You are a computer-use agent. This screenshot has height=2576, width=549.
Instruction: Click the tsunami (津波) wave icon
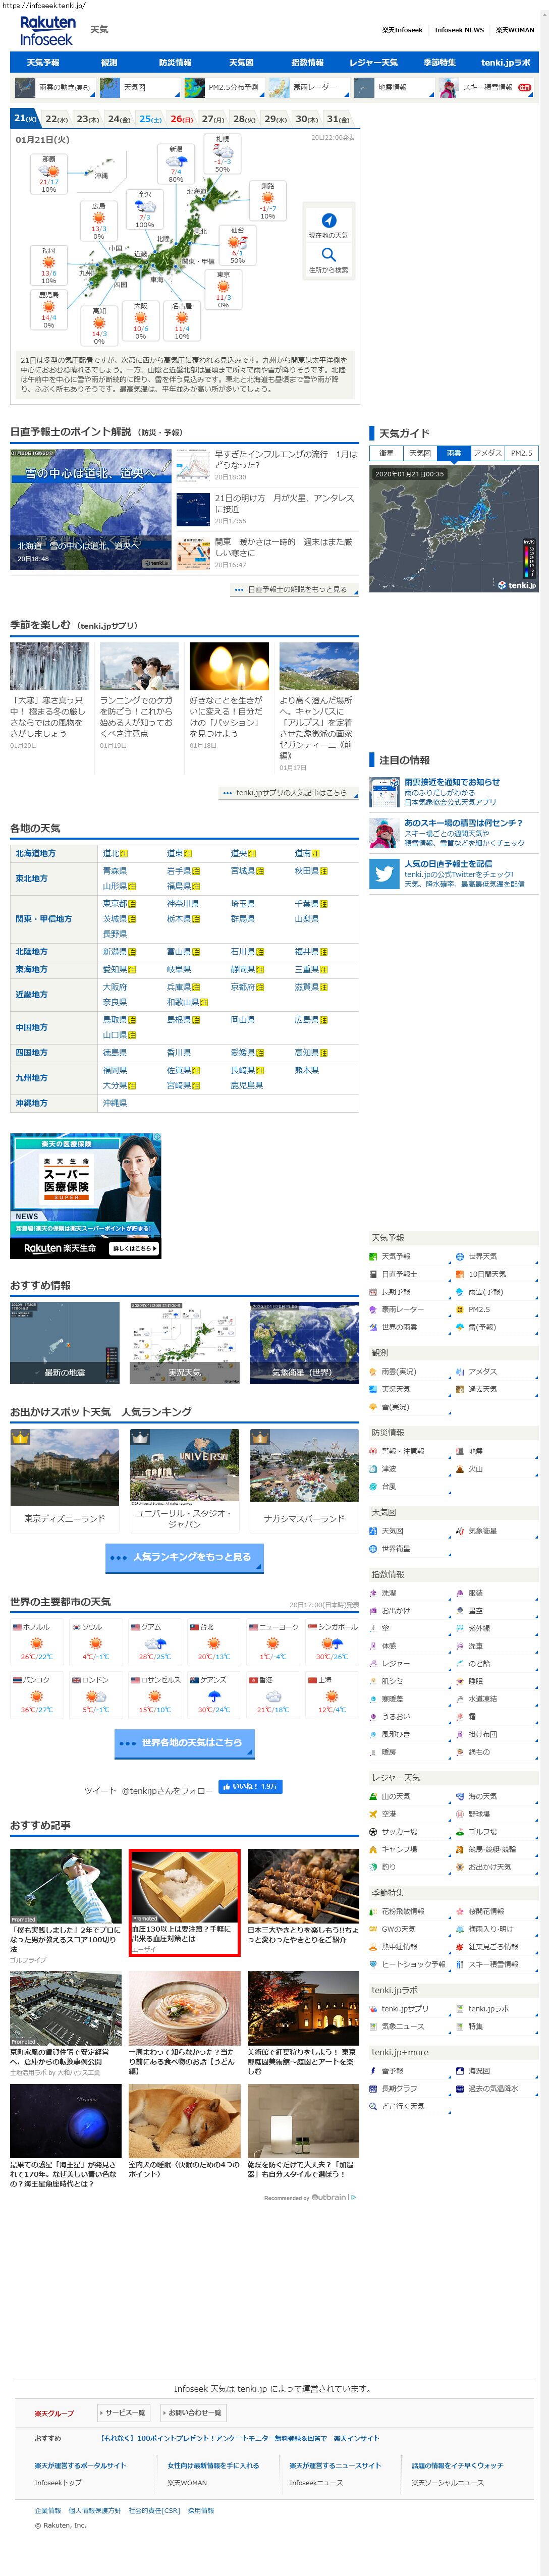[373, 1469]
